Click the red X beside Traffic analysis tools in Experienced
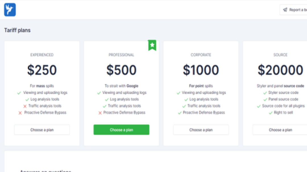This screenshot has height=172, width=307. [25, 106]
